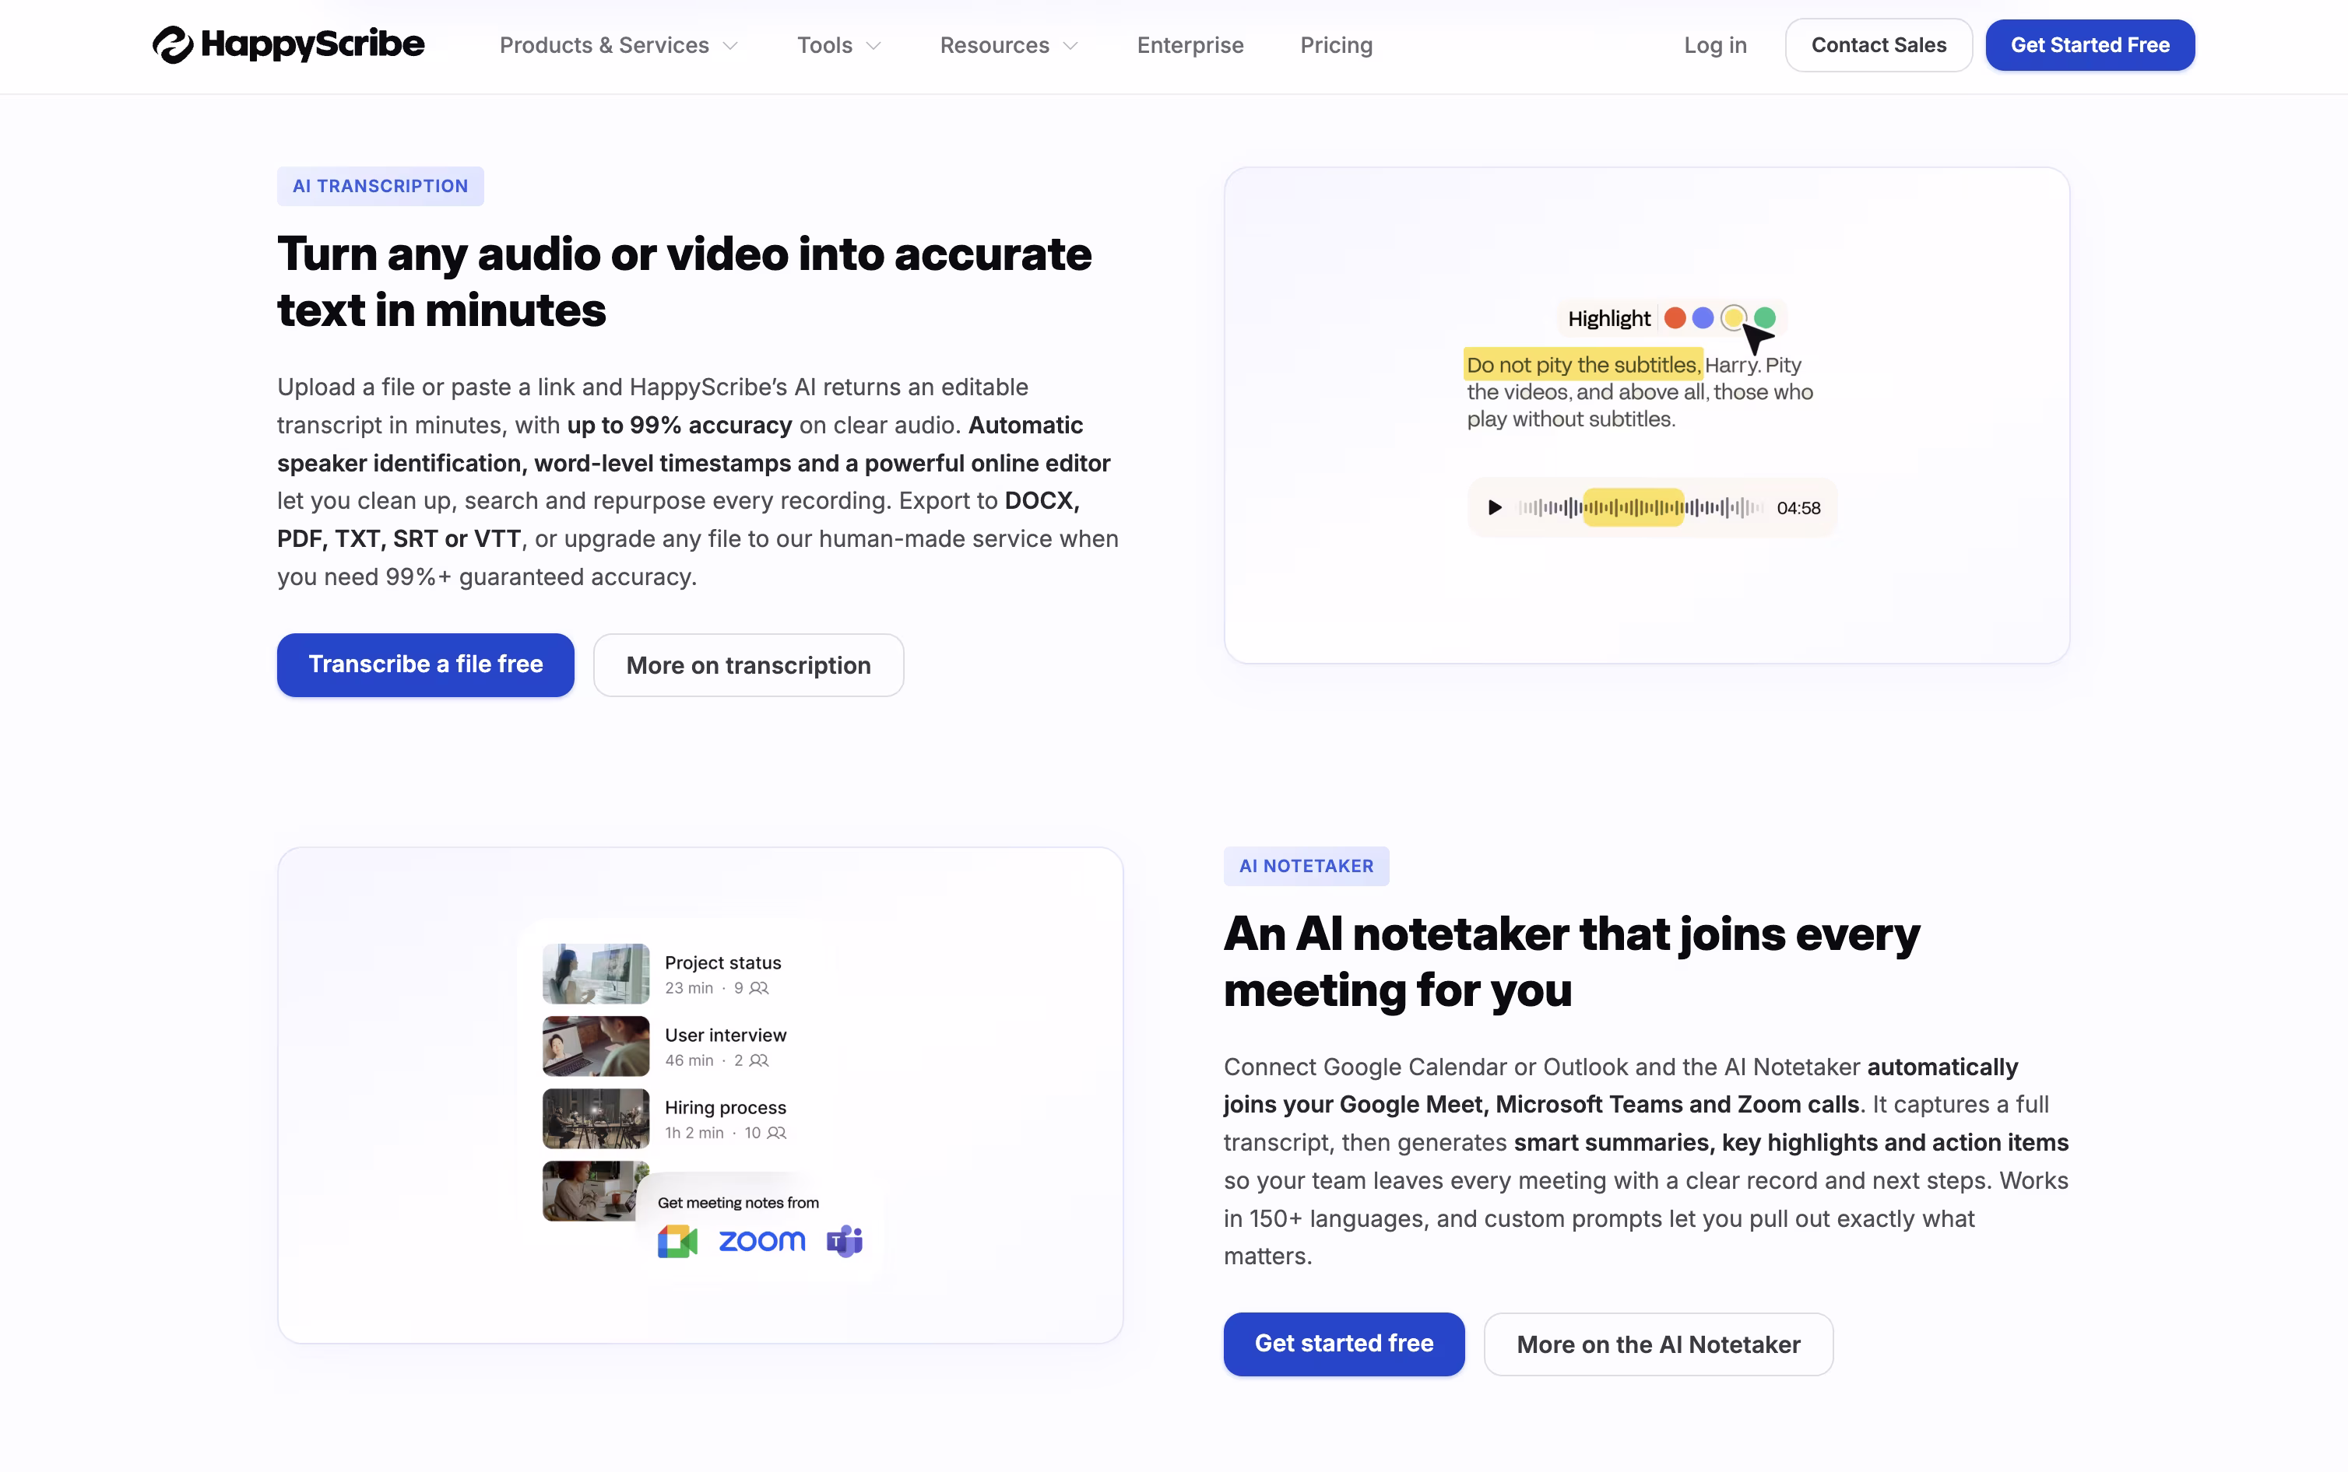The width and height of the screenshot is (2348, 1472).
Task: Open the Pricing page
Action: coord(1336,45)
